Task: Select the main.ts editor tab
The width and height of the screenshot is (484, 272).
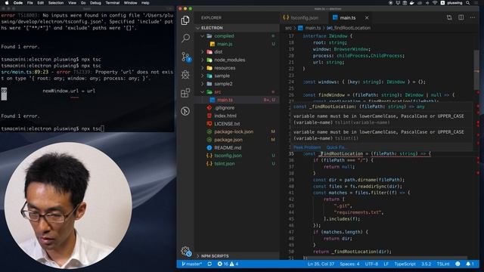Action: click(348, 18)
